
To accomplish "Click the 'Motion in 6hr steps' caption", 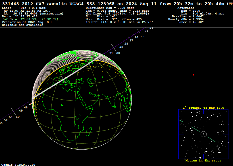I will coord(203,161).
